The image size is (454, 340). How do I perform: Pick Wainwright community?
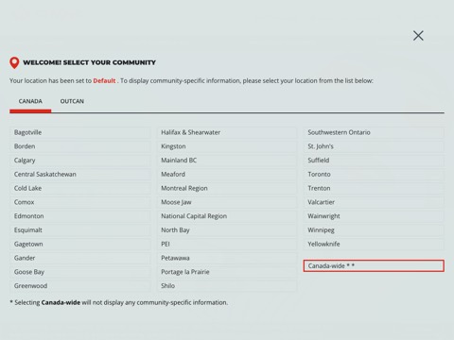pos(374,216)
